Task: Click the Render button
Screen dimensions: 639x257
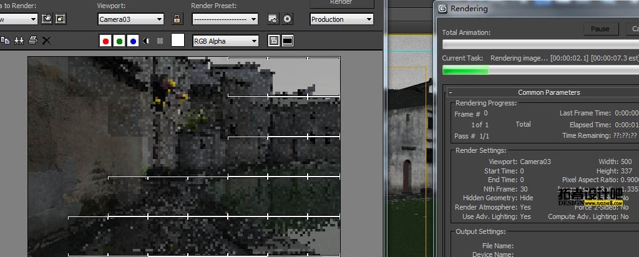Action: point(341,3)
